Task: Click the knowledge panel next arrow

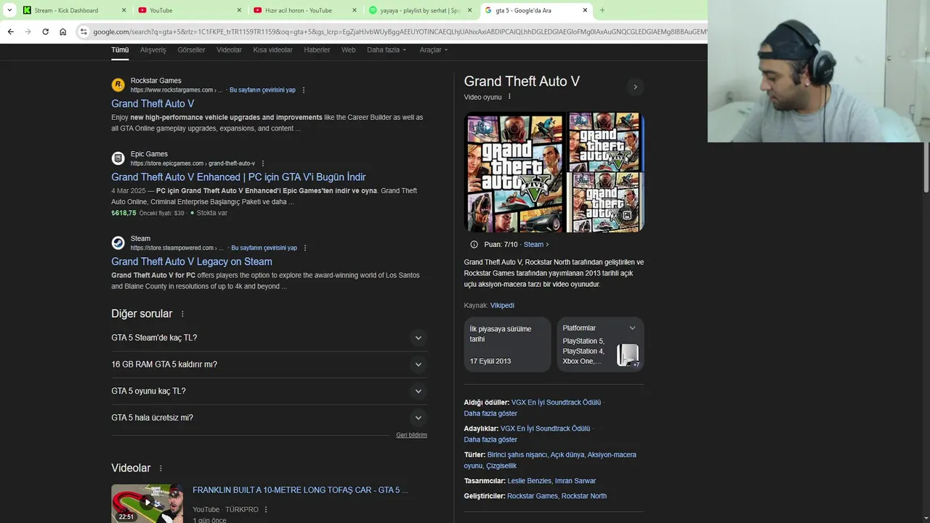Action: click(x=635, y=87)
